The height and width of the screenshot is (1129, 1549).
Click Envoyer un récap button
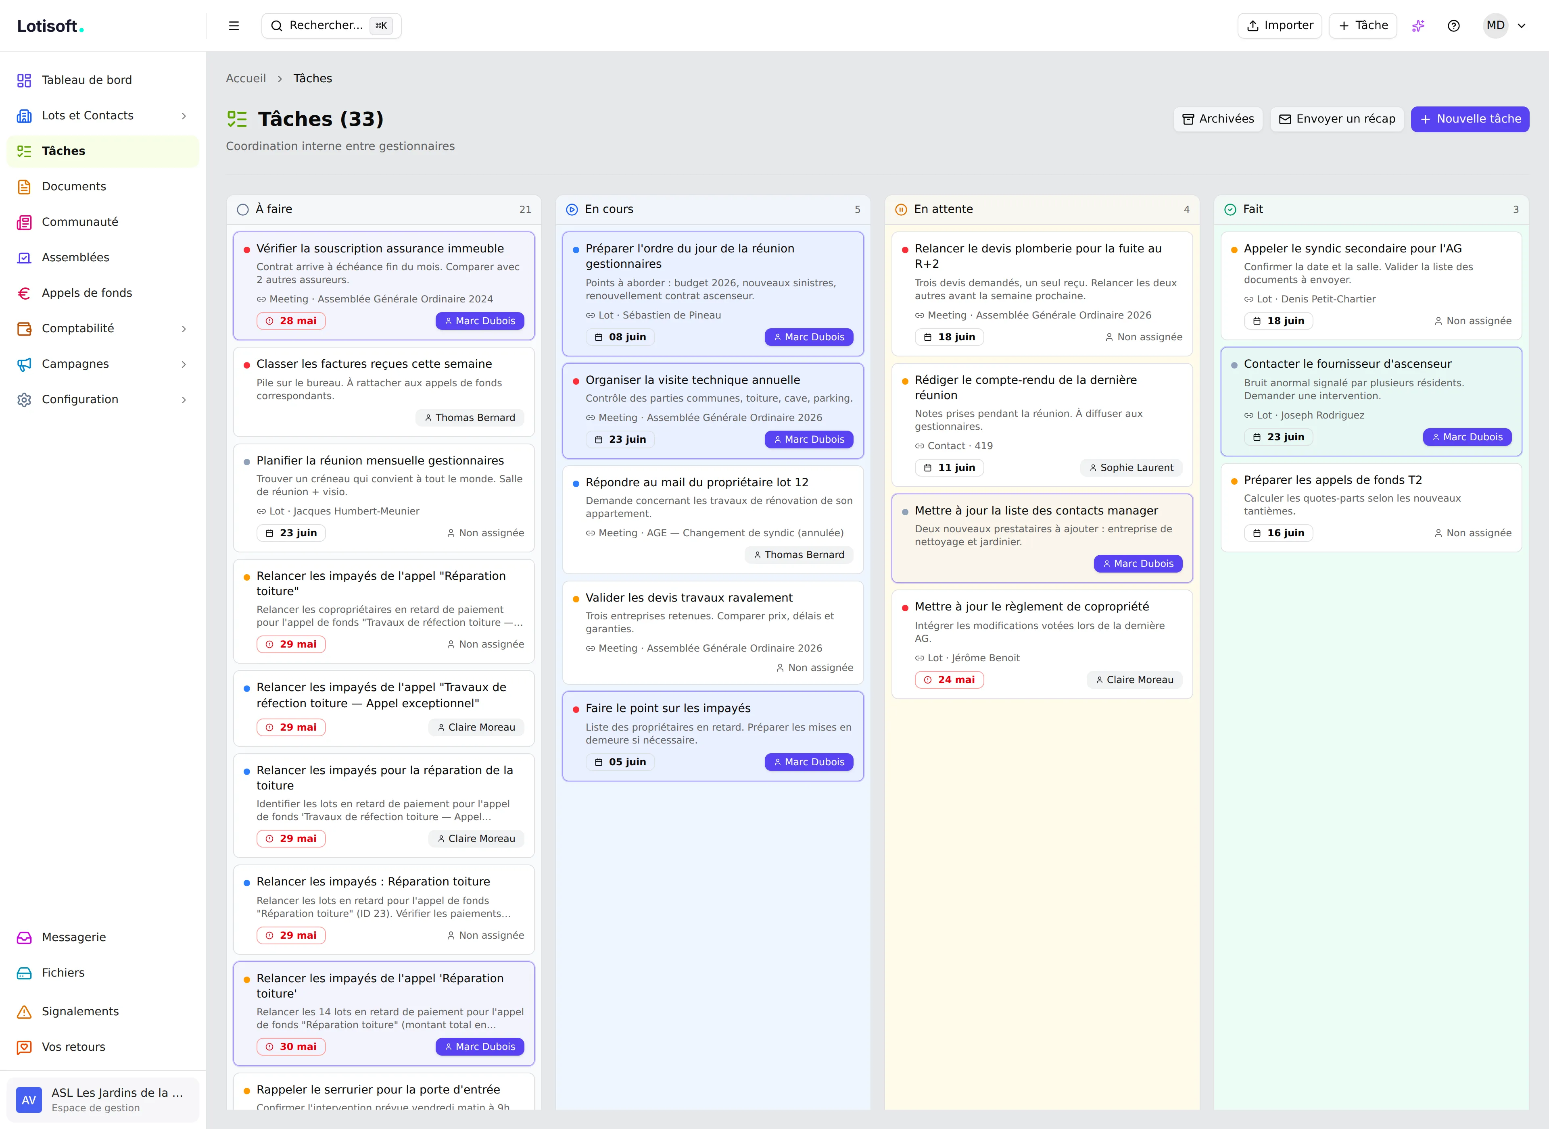coord(1337,119)
